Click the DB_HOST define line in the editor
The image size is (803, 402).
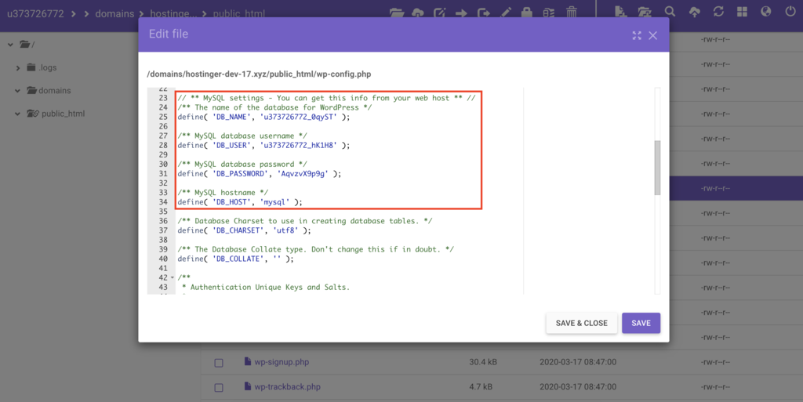tap(240, 202)
